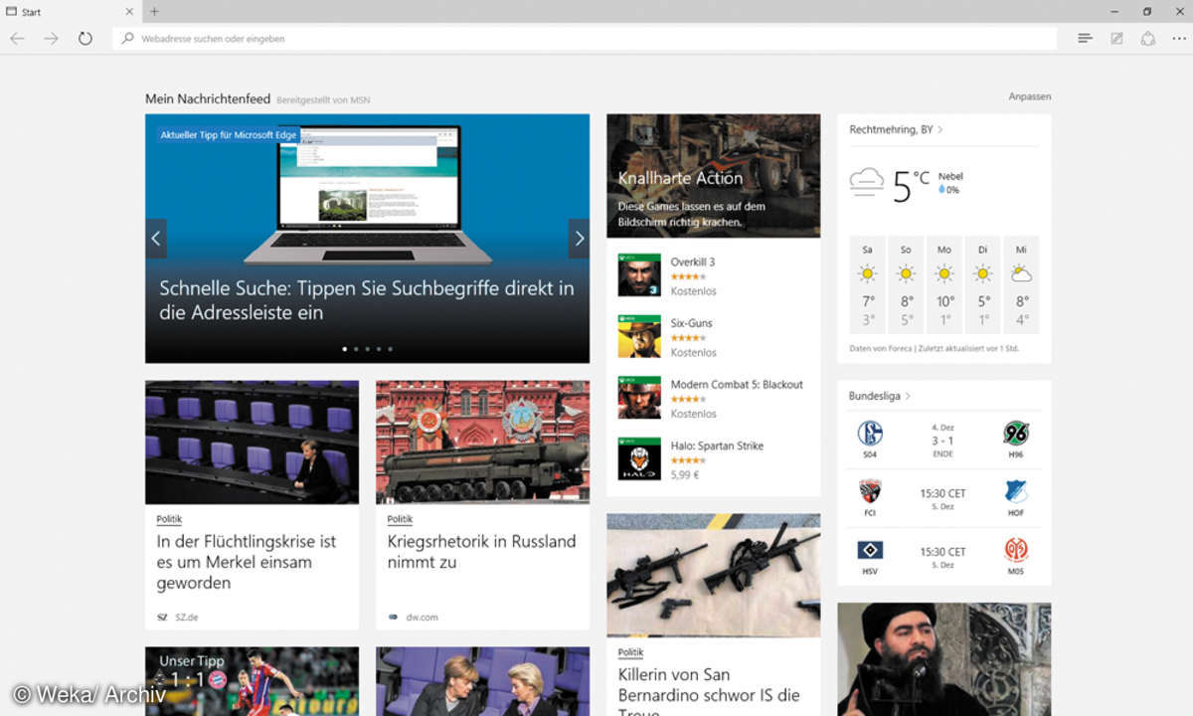Click Anpassen to customize the feed
This screenshot has width=1193, height=716.
(1029, 96)
